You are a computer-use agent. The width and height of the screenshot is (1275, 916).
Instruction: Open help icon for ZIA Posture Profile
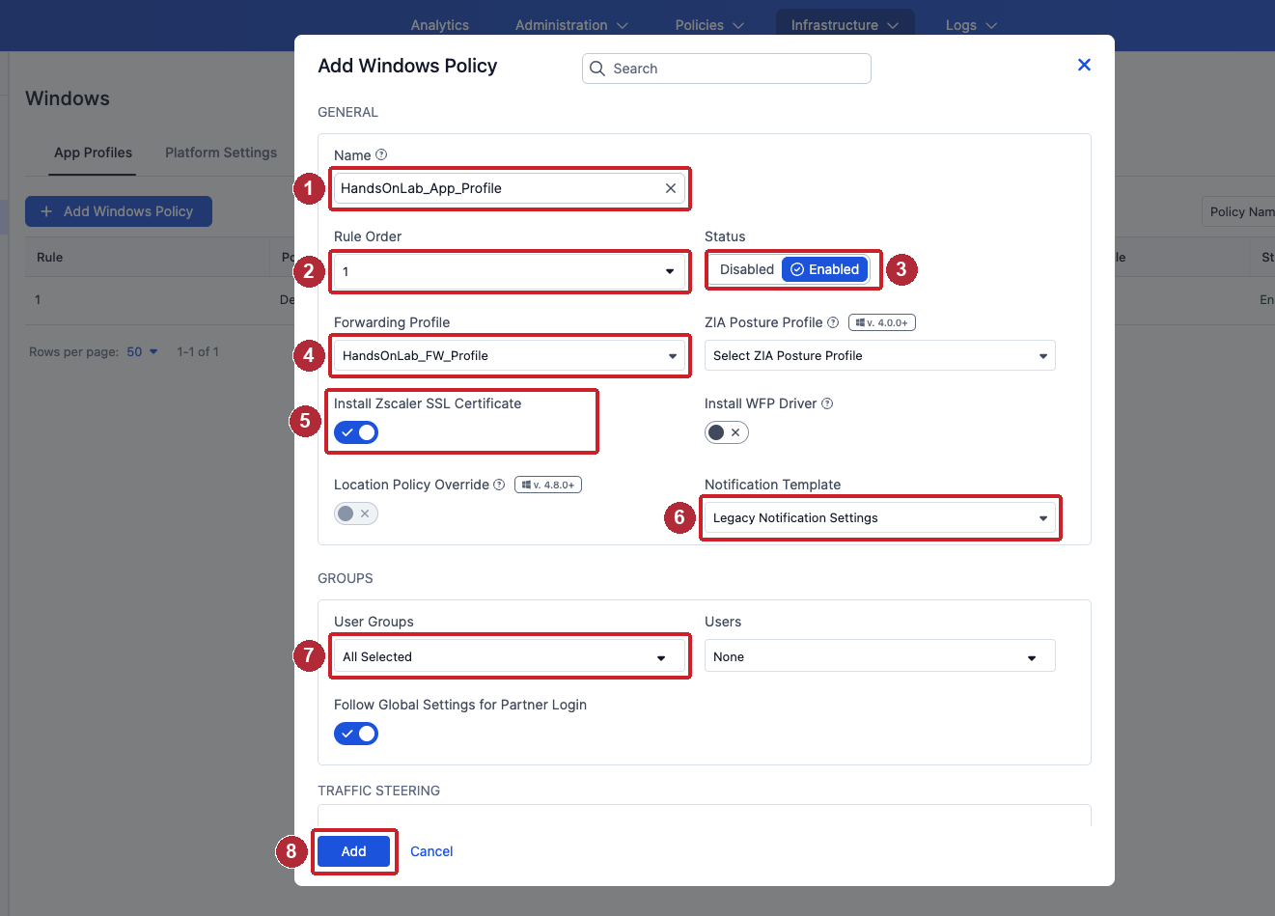[833, 322]
